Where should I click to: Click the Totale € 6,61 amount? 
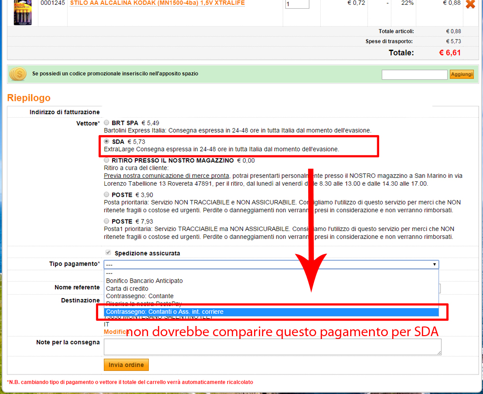(x=450, y=53)
